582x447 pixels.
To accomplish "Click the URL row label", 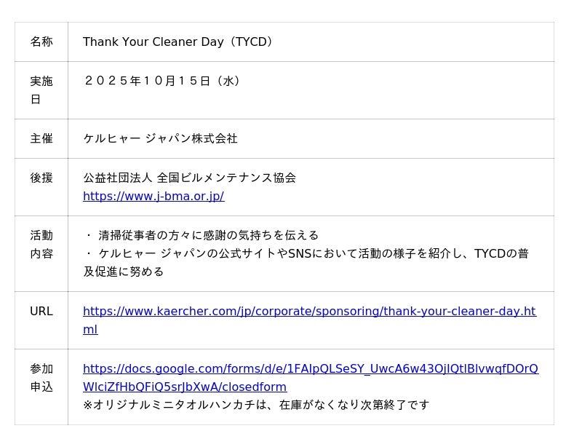I will 41,312.
